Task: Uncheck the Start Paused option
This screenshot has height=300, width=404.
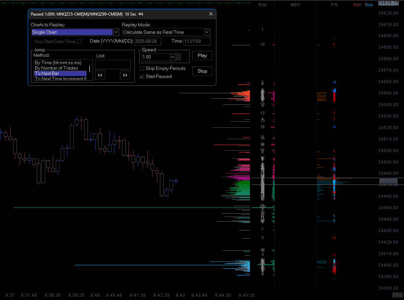Action: 142,77
